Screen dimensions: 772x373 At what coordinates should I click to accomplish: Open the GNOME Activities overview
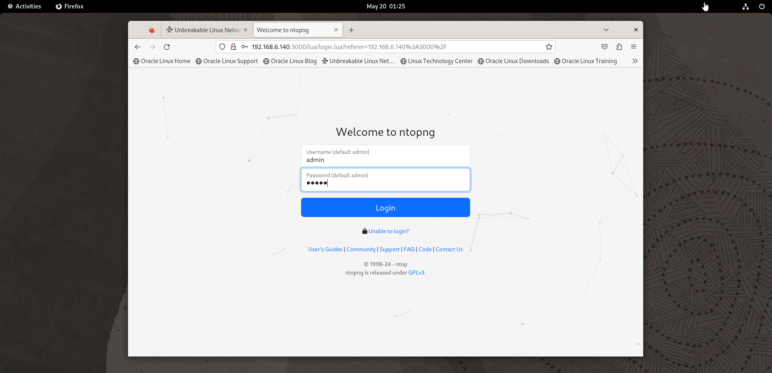point(24,6)
